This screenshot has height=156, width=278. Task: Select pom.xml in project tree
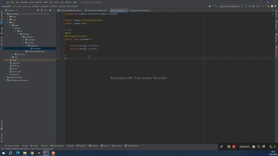(15, 75)
